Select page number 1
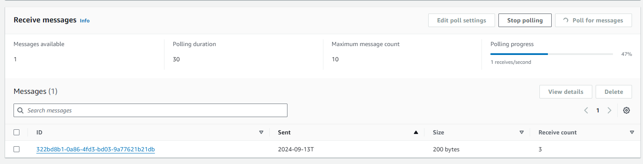 tap(598, 110)
